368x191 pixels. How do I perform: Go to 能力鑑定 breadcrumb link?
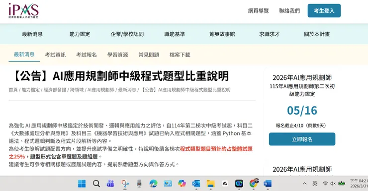tap(31, 90)
